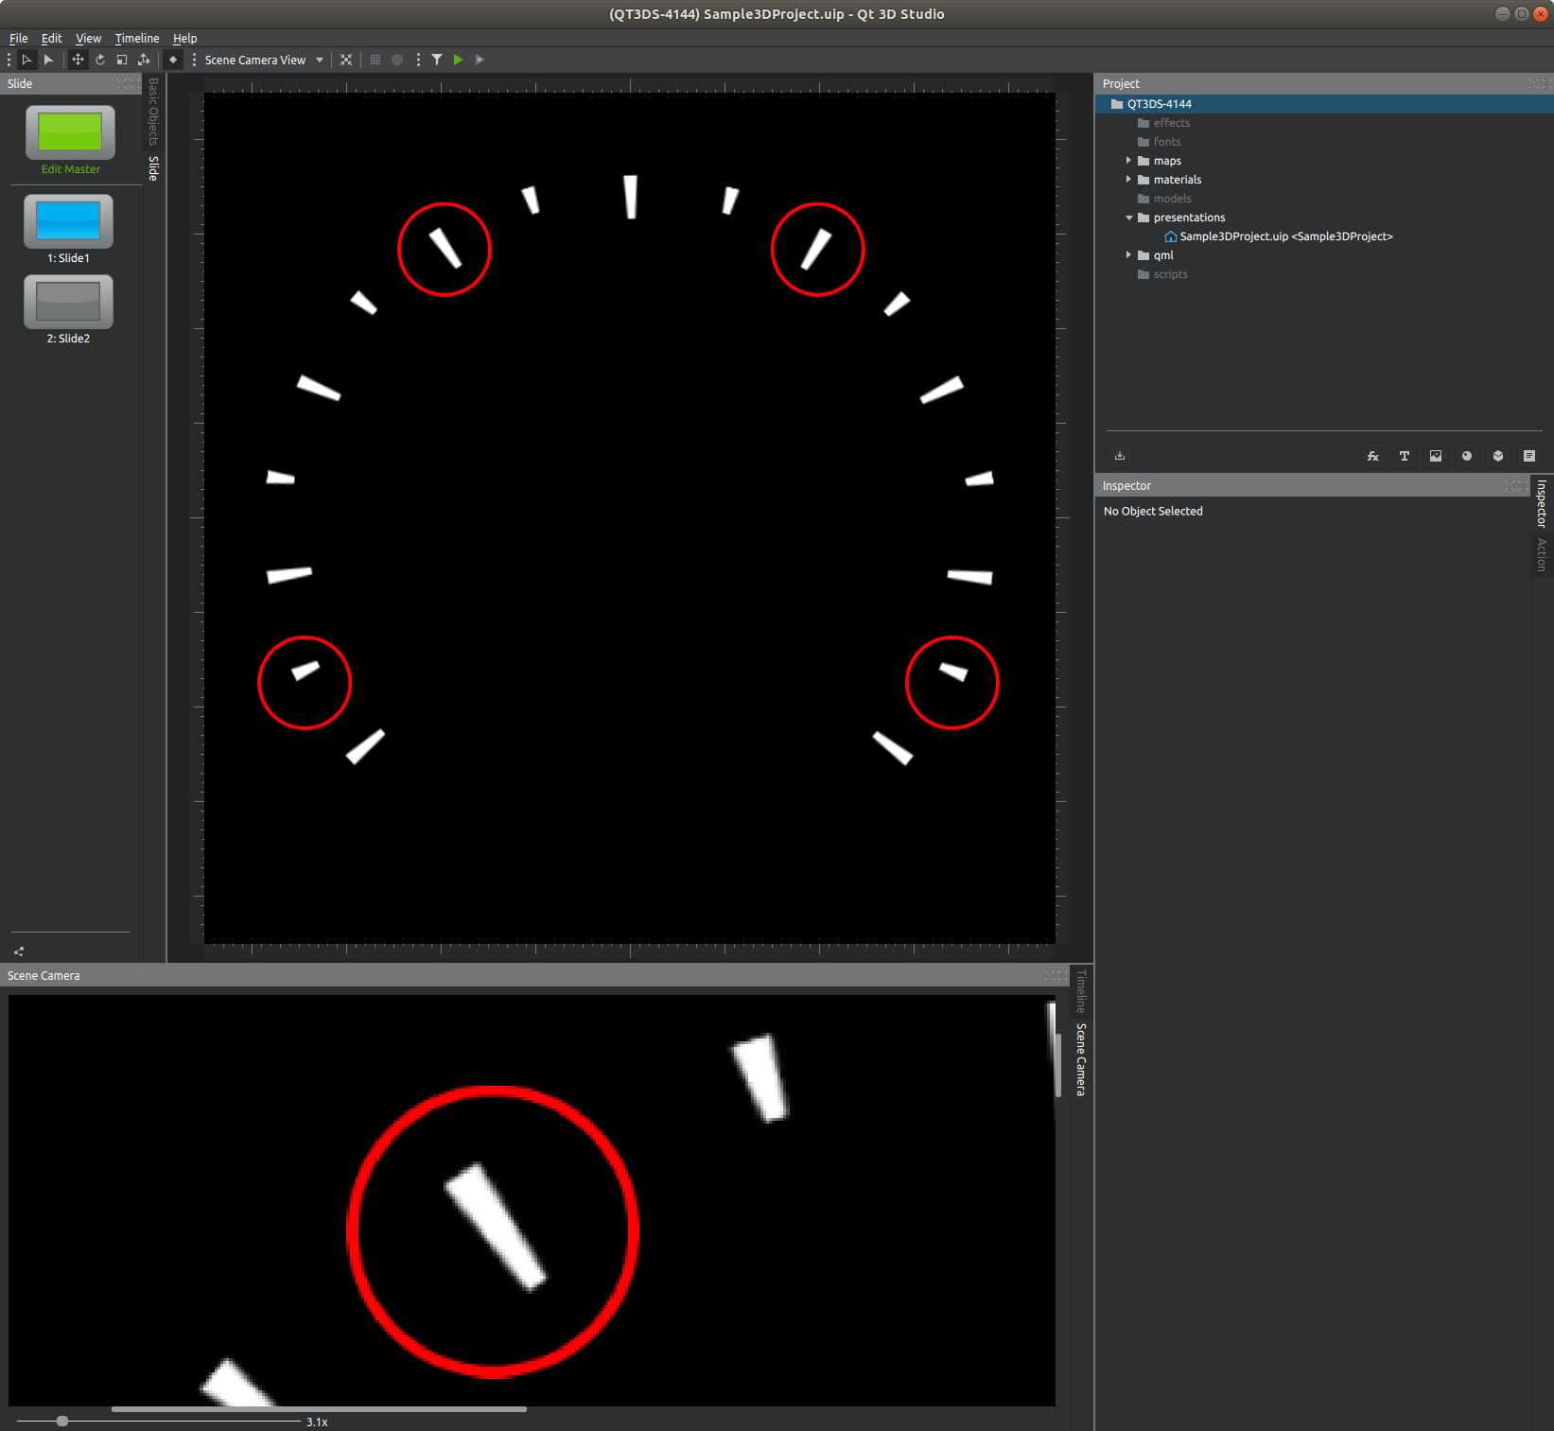The height and width of the screenshot is (1431, 1554).
Task: Open the material library sphere icon
Action: click(1467, 456)
